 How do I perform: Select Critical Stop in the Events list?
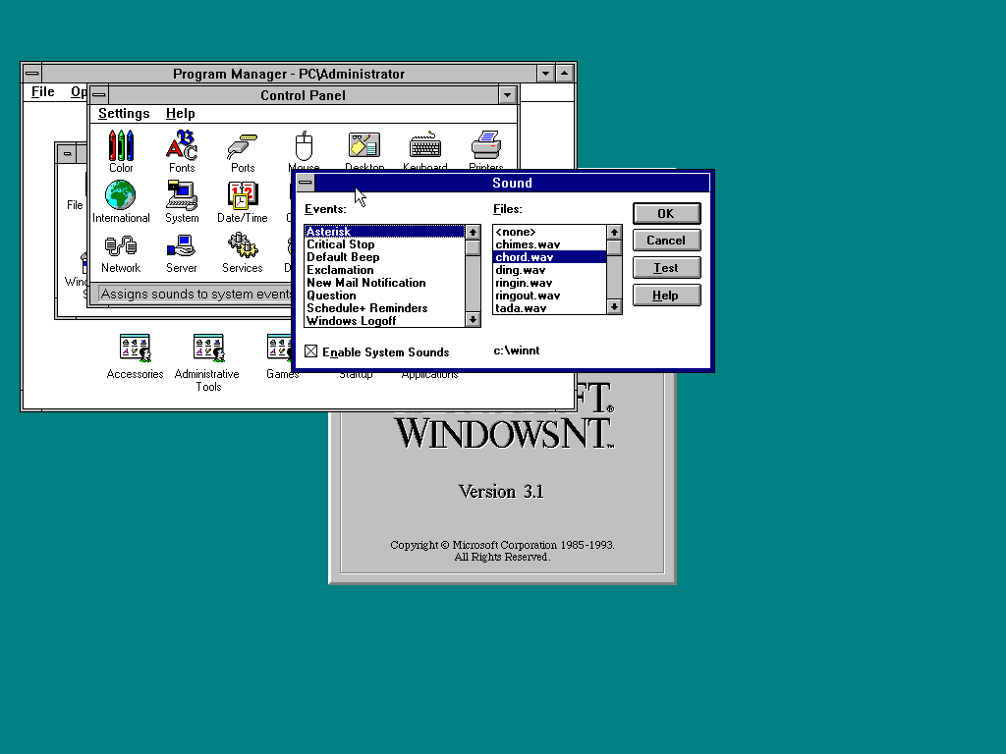[384, 244]
